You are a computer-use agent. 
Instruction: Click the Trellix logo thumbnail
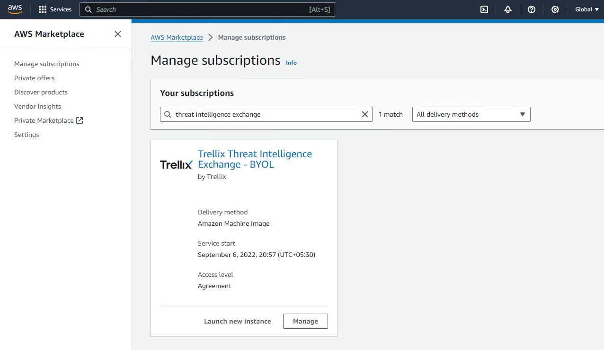click(177, 164)
